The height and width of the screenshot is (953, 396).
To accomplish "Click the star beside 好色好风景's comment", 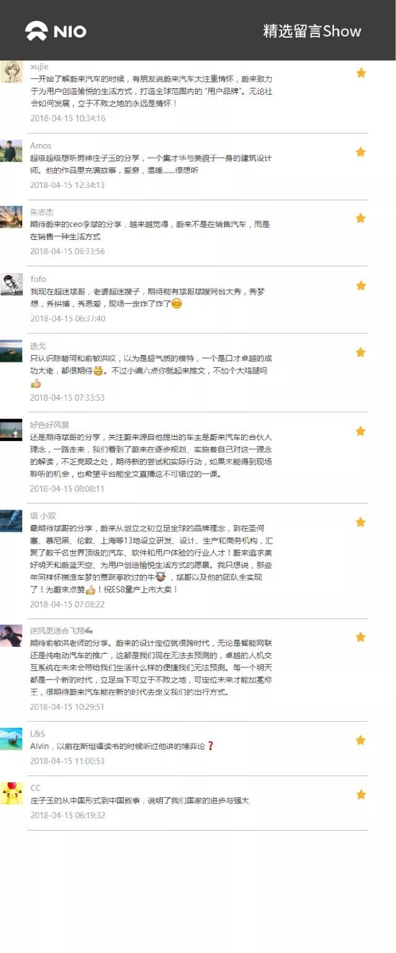I will (x=361, y=431).
